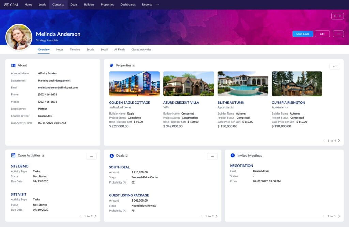Open the more options ellipsis in the navbar
Viewport: 349px width, 227px height.
[x=157, y=5]
